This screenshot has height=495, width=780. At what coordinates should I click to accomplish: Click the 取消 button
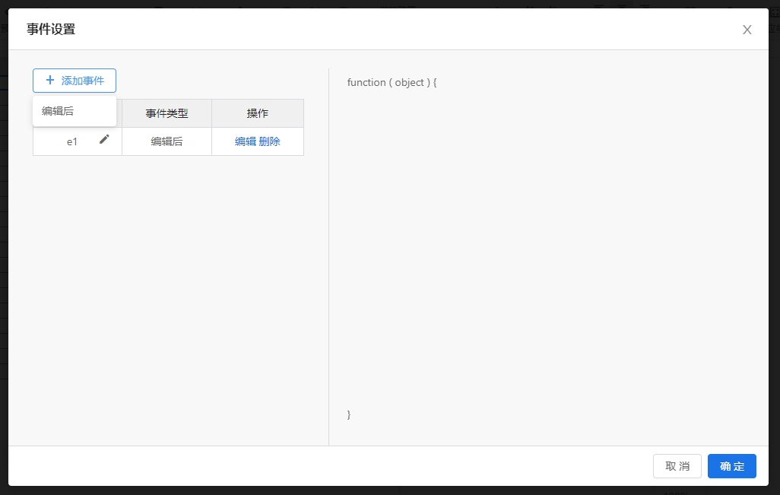pos(677,466)
